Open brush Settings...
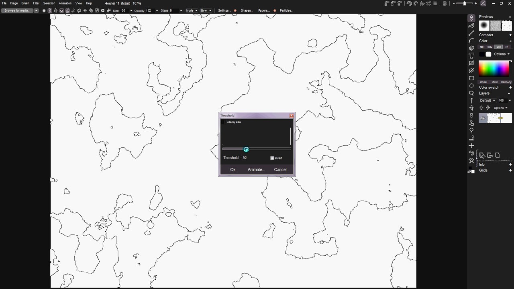 pos(224,10)
